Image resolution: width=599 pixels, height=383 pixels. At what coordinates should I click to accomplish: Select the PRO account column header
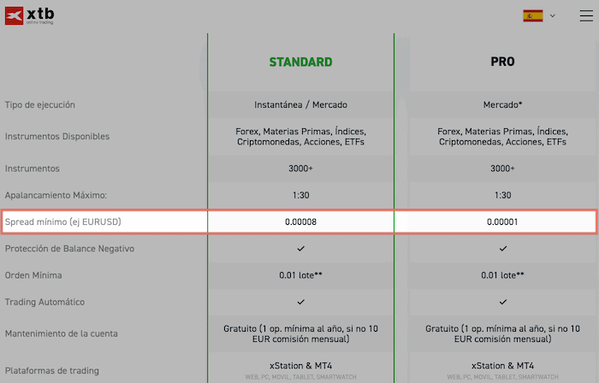pos(503,62)
